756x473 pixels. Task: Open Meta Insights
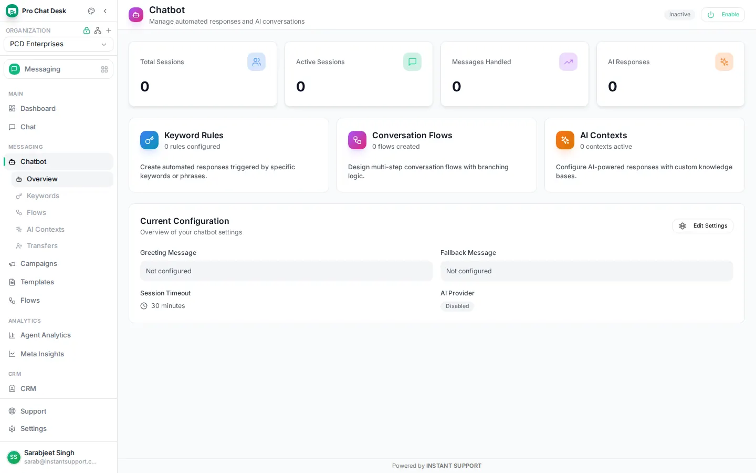[58, 354]
